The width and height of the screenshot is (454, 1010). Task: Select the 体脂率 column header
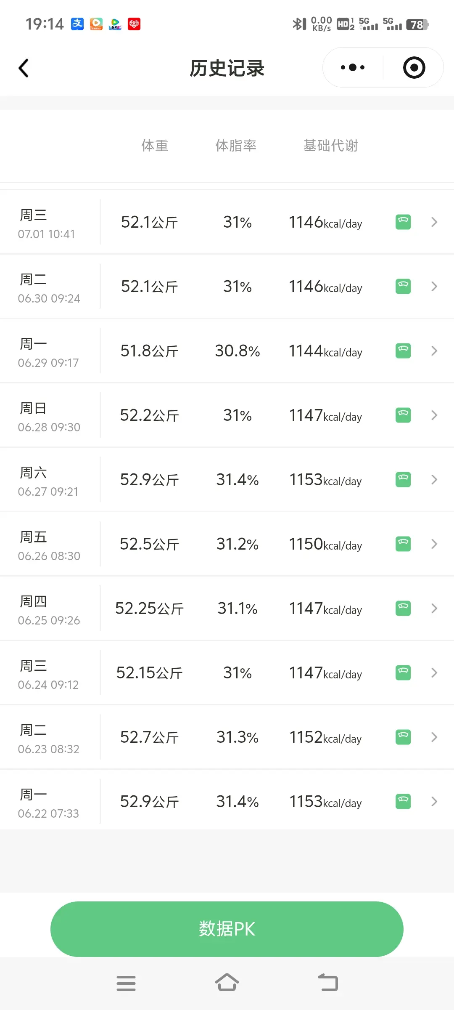[236, 146]
